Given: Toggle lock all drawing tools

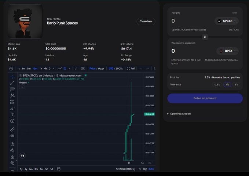Looking at the screenshot, I should [12, 157].
